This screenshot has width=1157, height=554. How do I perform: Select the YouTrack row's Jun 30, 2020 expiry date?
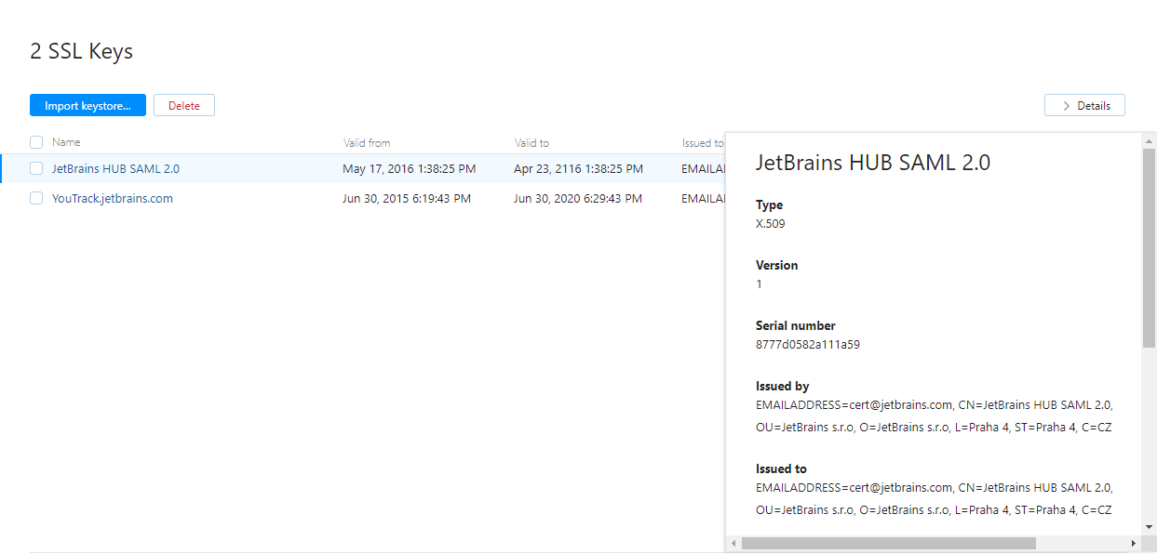click(578, 198)
